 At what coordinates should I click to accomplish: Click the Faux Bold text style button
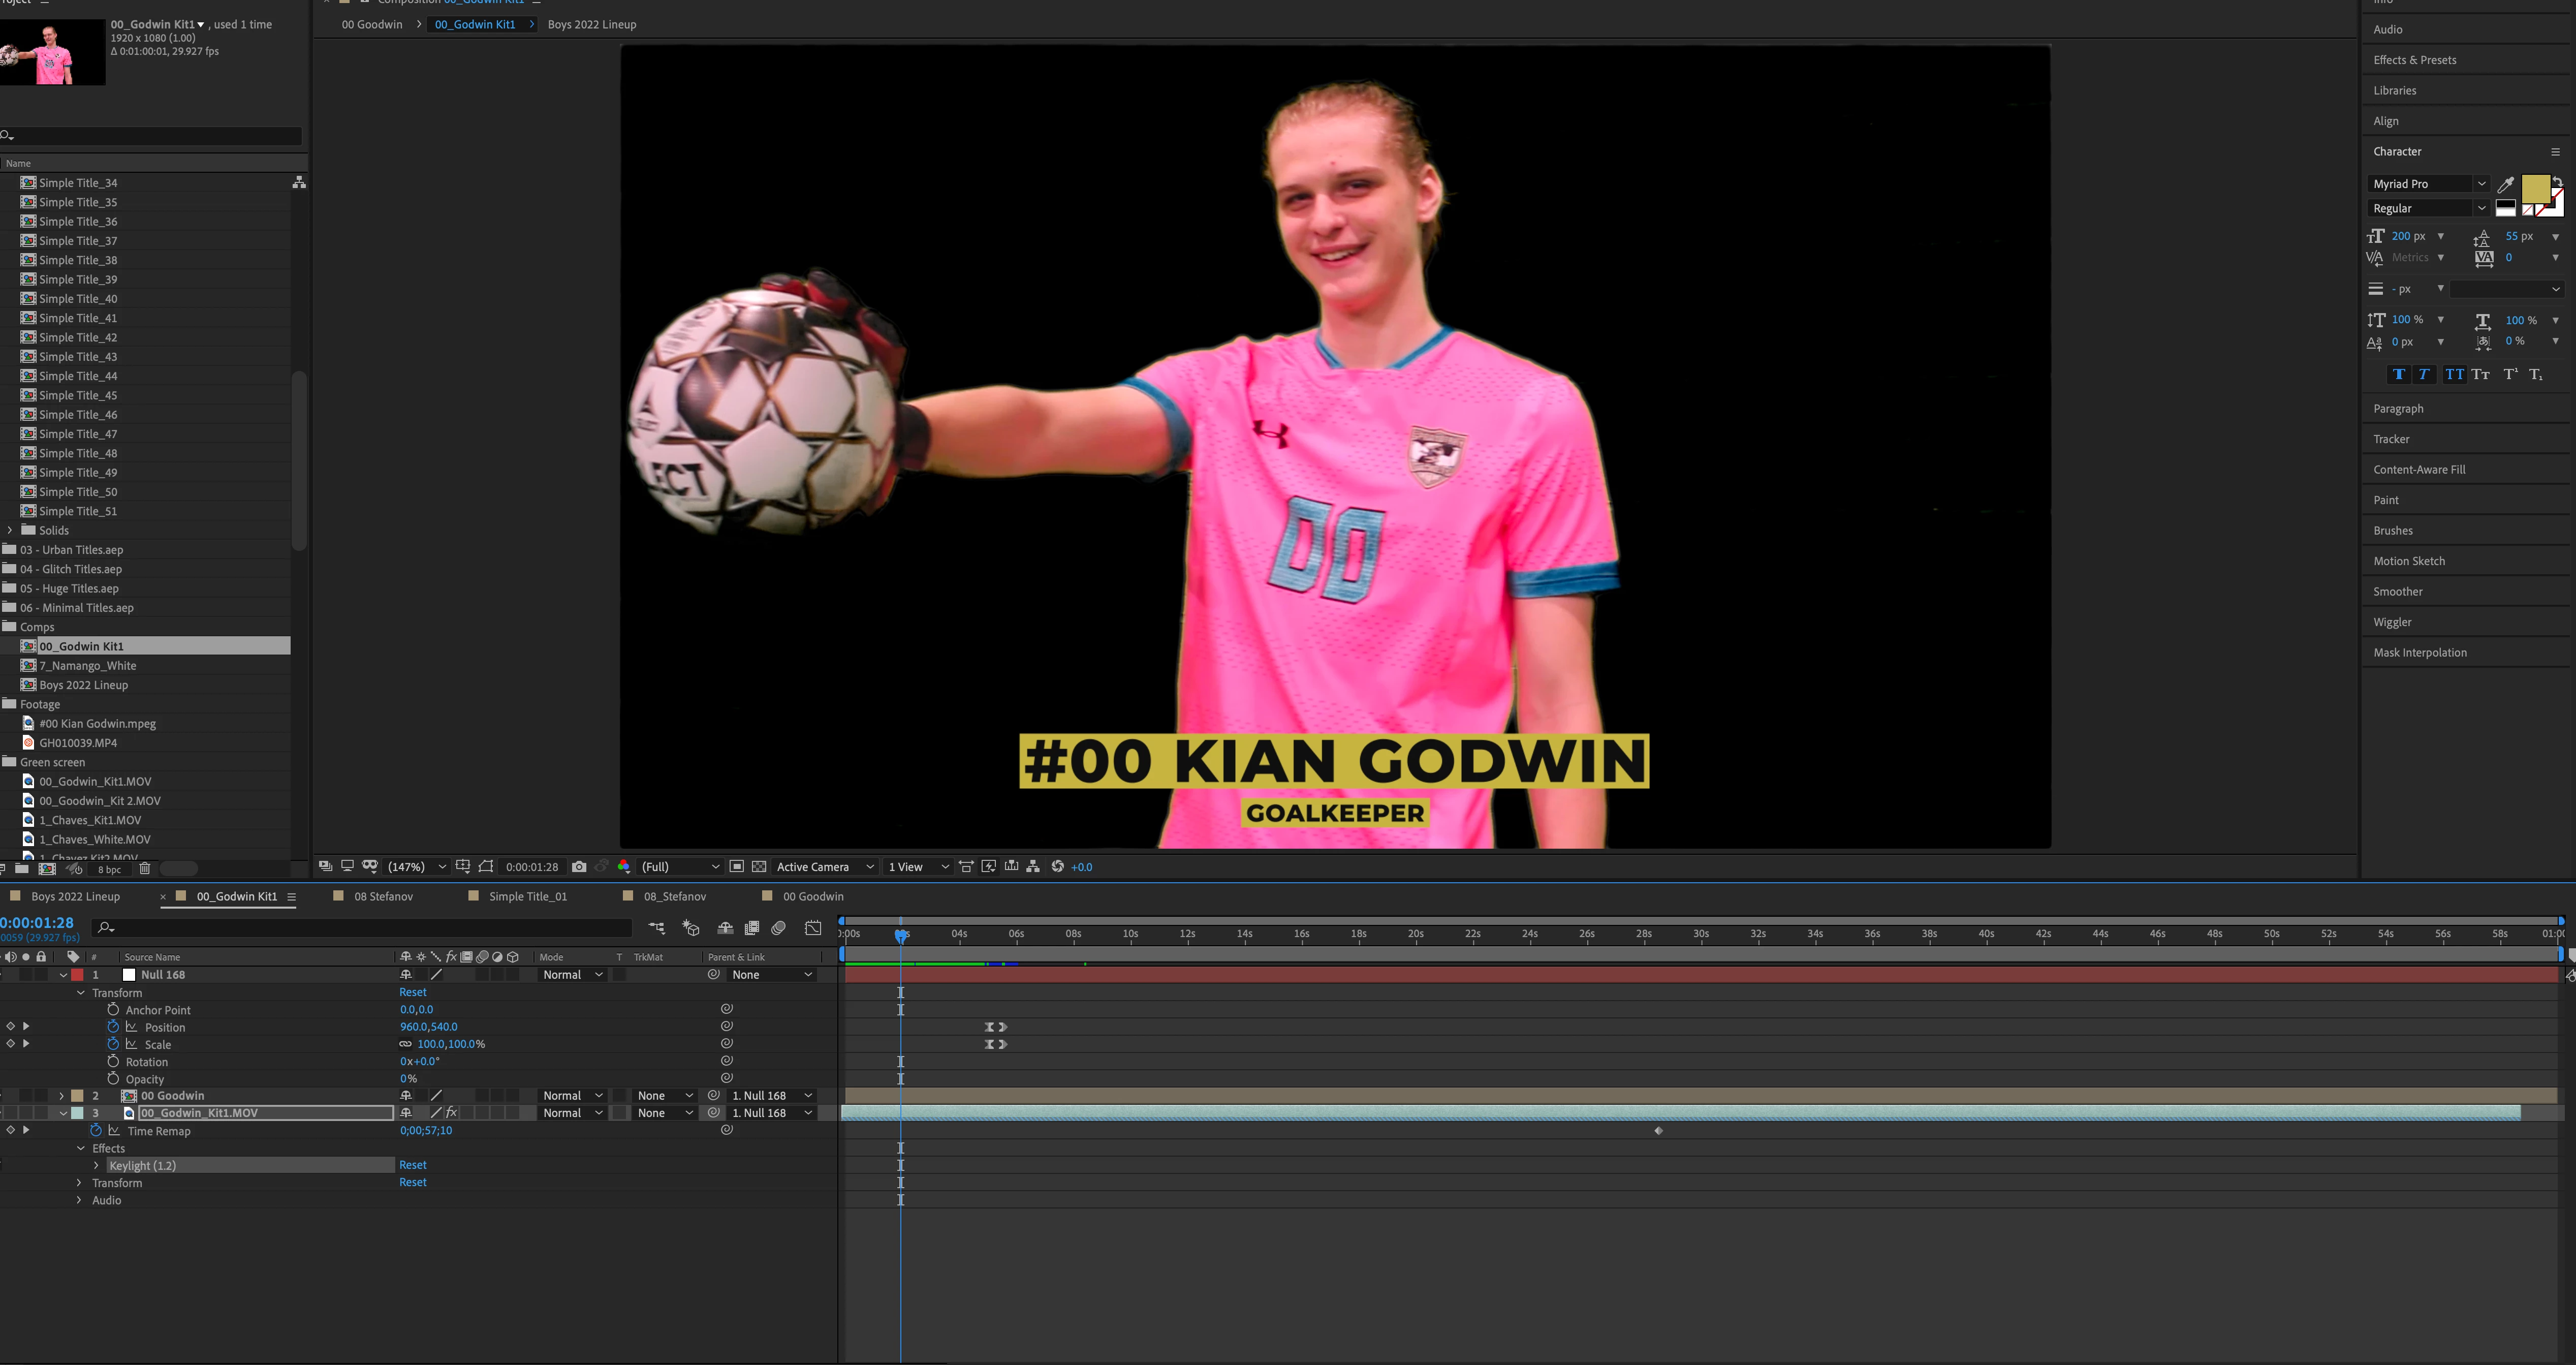[x=2399, y=374]
